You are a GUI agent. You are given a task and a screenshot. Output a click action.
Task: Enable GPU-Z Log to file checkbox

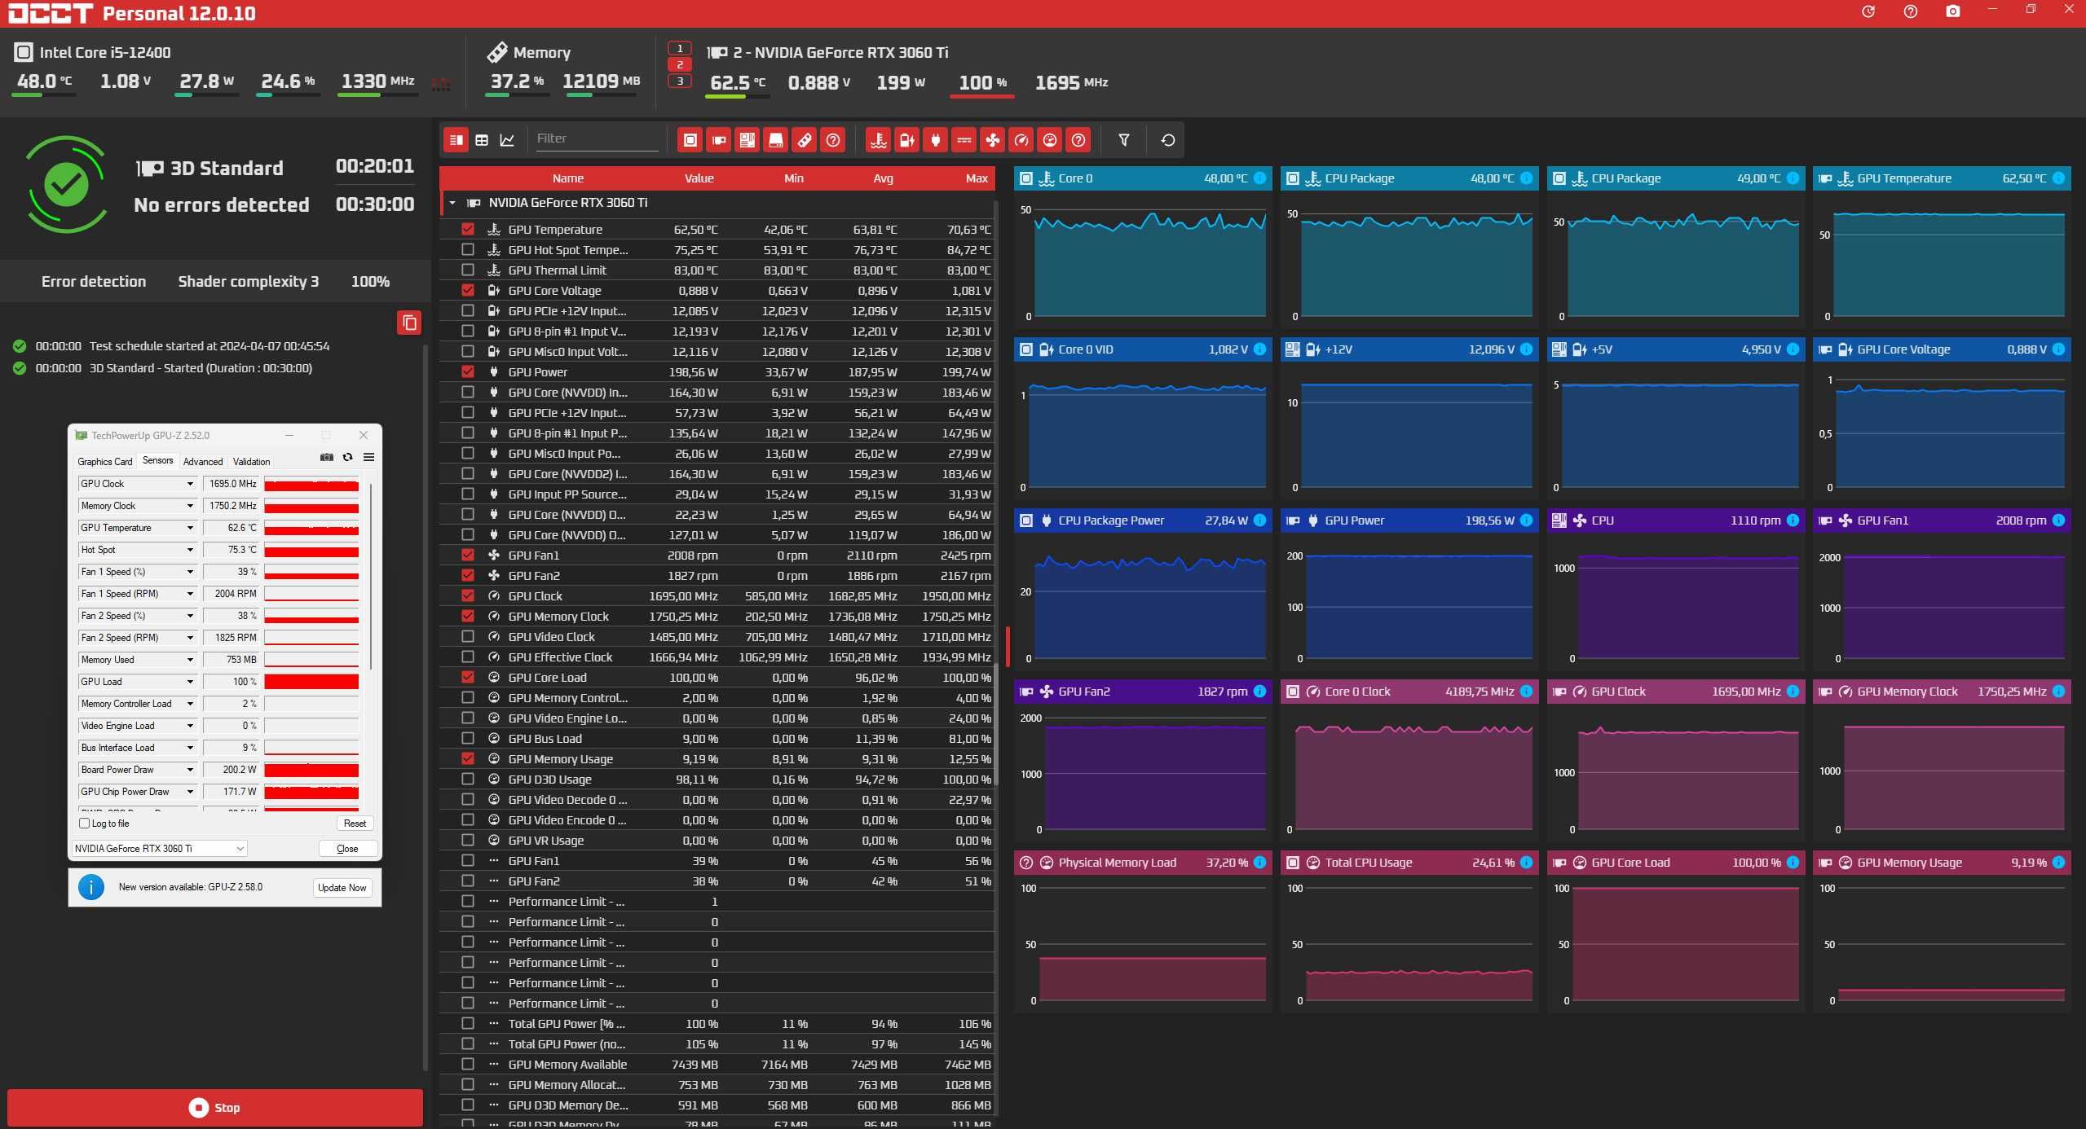coord(84,824)
